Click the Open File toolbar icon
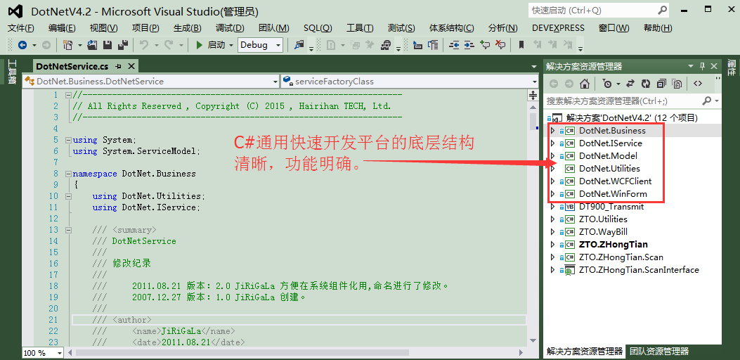The image size is (740, 360). pyautogui.click(x=93, y=46)
